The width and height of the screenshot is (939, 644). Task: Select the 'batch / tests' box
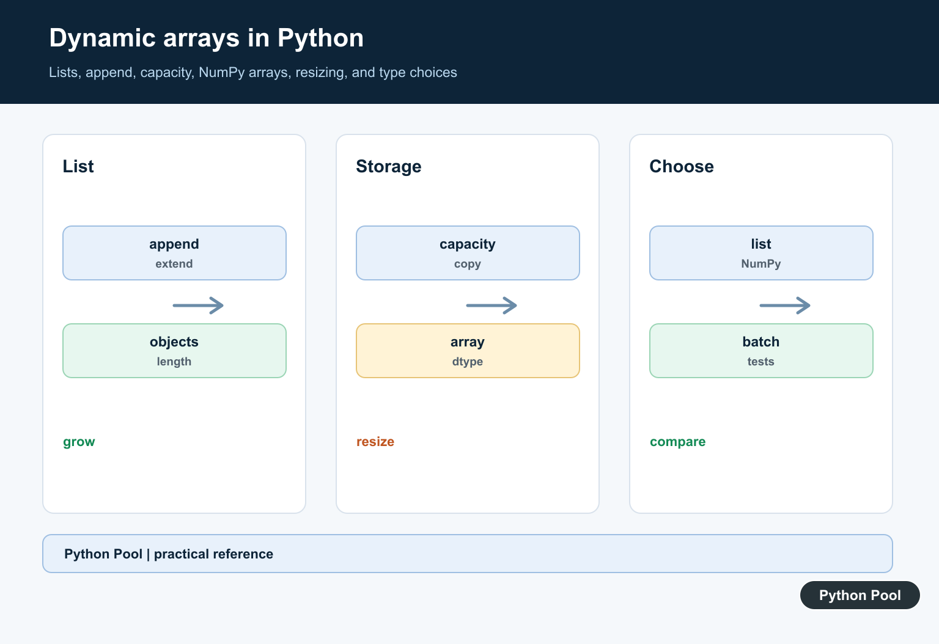(x=761, y=351)
